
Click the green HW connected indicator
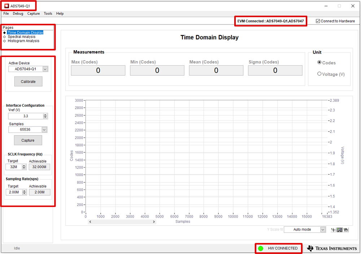pos(261,248)
